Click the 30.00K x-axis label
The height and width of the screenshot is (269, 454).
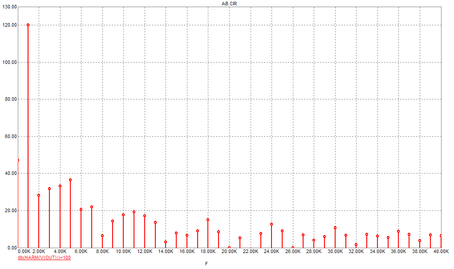click(x=335, y=251)
